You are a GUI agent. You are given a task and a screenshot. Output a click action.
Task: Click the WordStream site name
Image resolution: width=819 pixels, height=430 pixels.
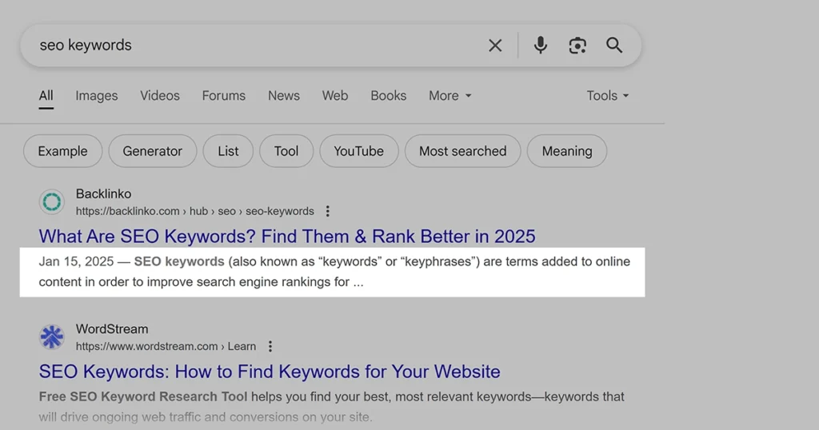112,328
